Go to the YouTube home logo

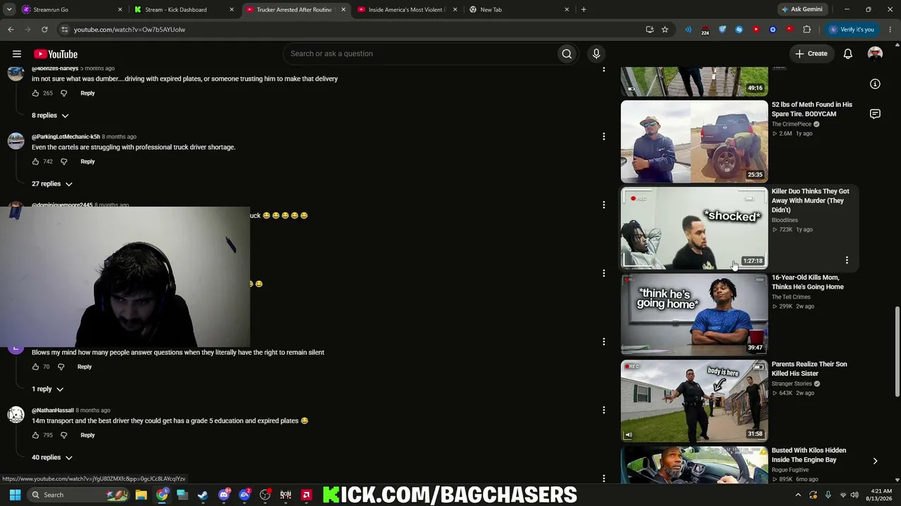click(56, 54)
